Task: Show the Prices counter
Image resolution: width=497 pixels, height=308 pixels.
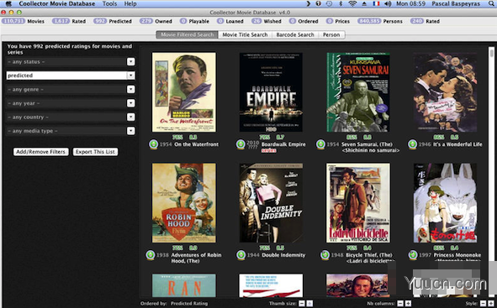Action: click(337, 21)
